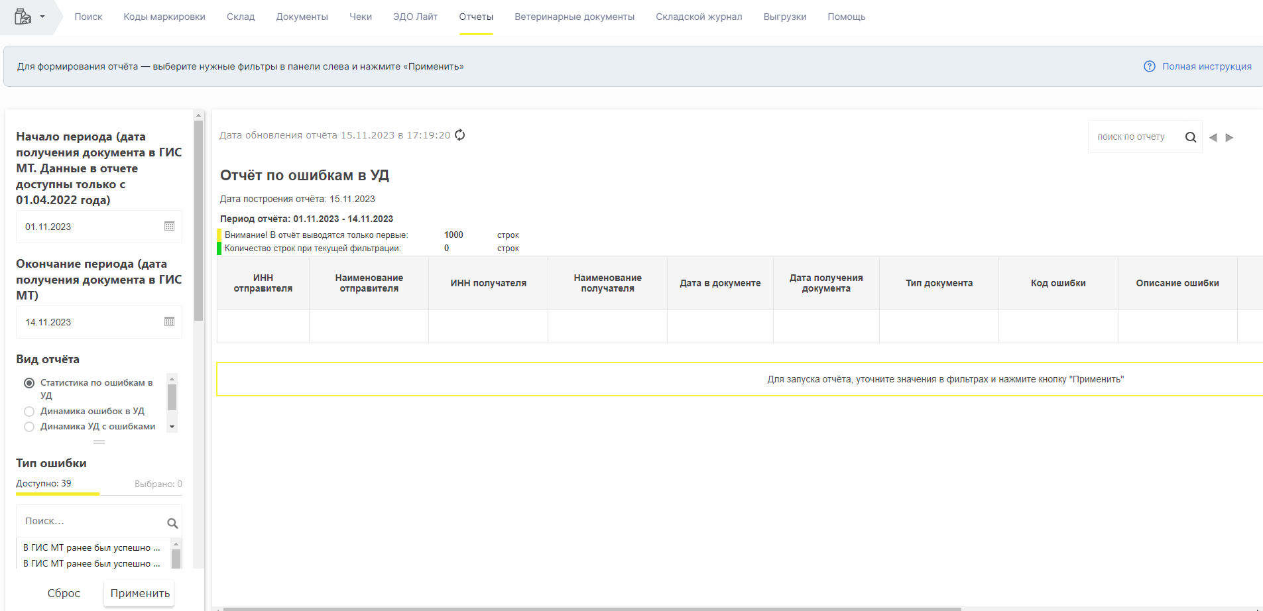Open the Коды маркировки menu

point(164,17)
